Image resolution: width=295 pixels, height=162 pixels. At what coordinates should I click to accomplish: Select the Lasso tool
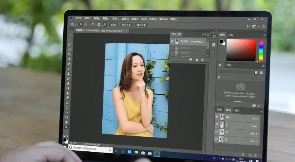(70, 45)
